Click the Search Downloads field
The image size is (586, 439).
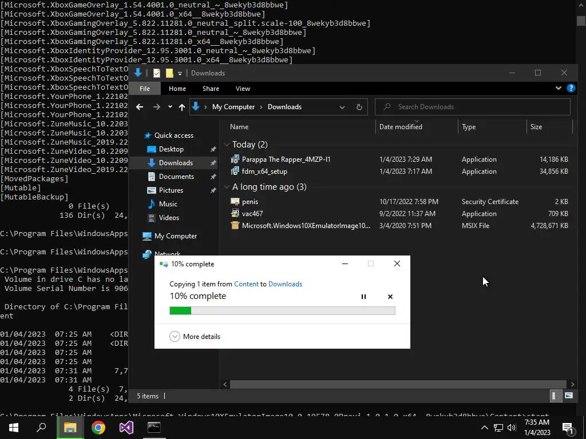473,107
